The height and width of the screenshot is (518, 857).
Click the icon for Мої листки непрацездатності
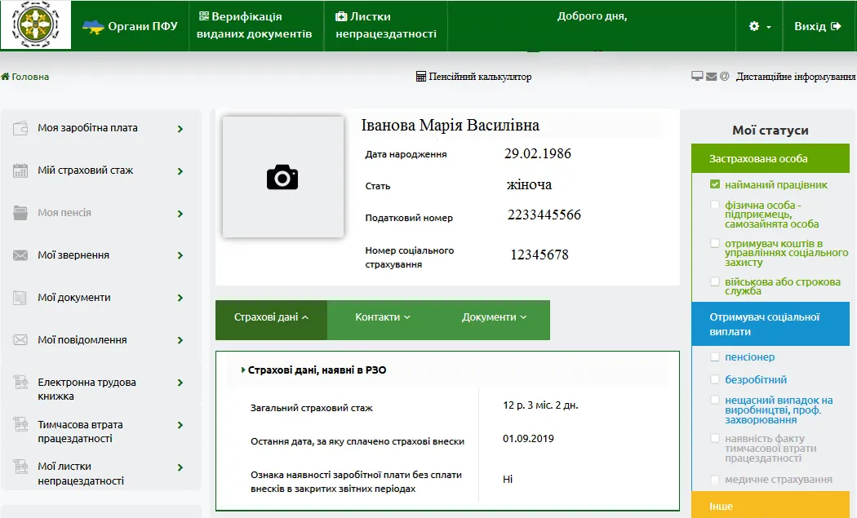coord(20,466)
